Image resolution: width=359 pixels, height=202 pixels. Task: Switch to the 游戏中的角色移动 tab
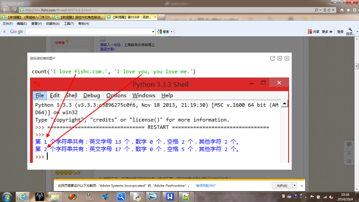coord(79,17)
